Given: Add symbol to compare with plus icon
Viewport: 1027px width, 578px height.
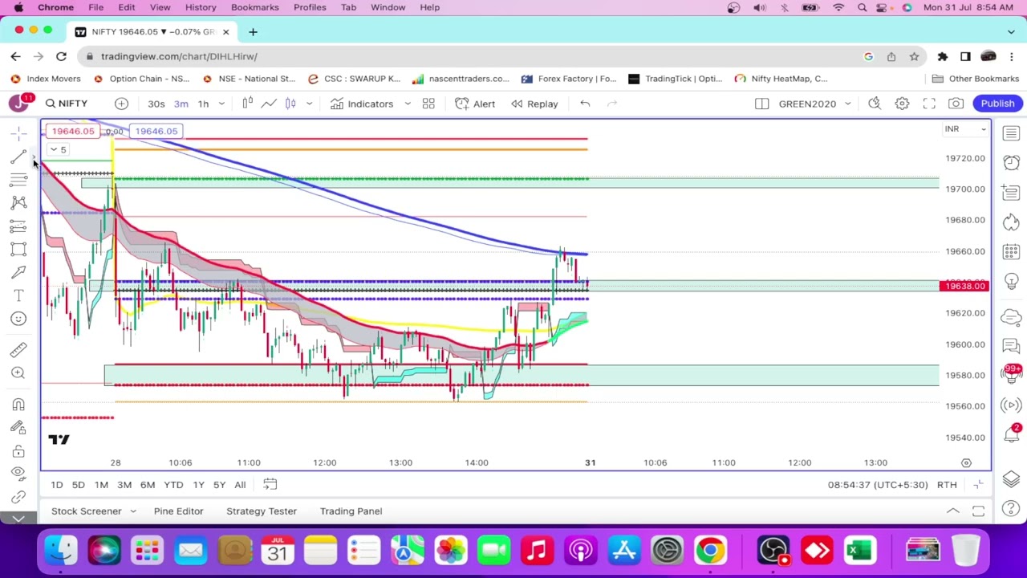Looking at the screenshot, I should (121, 104).
